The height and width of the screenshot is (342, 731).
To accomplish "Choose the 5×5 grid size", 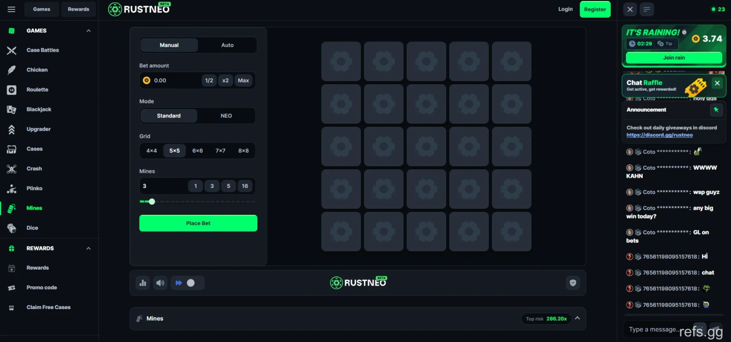I will click(x=175, y=150).
